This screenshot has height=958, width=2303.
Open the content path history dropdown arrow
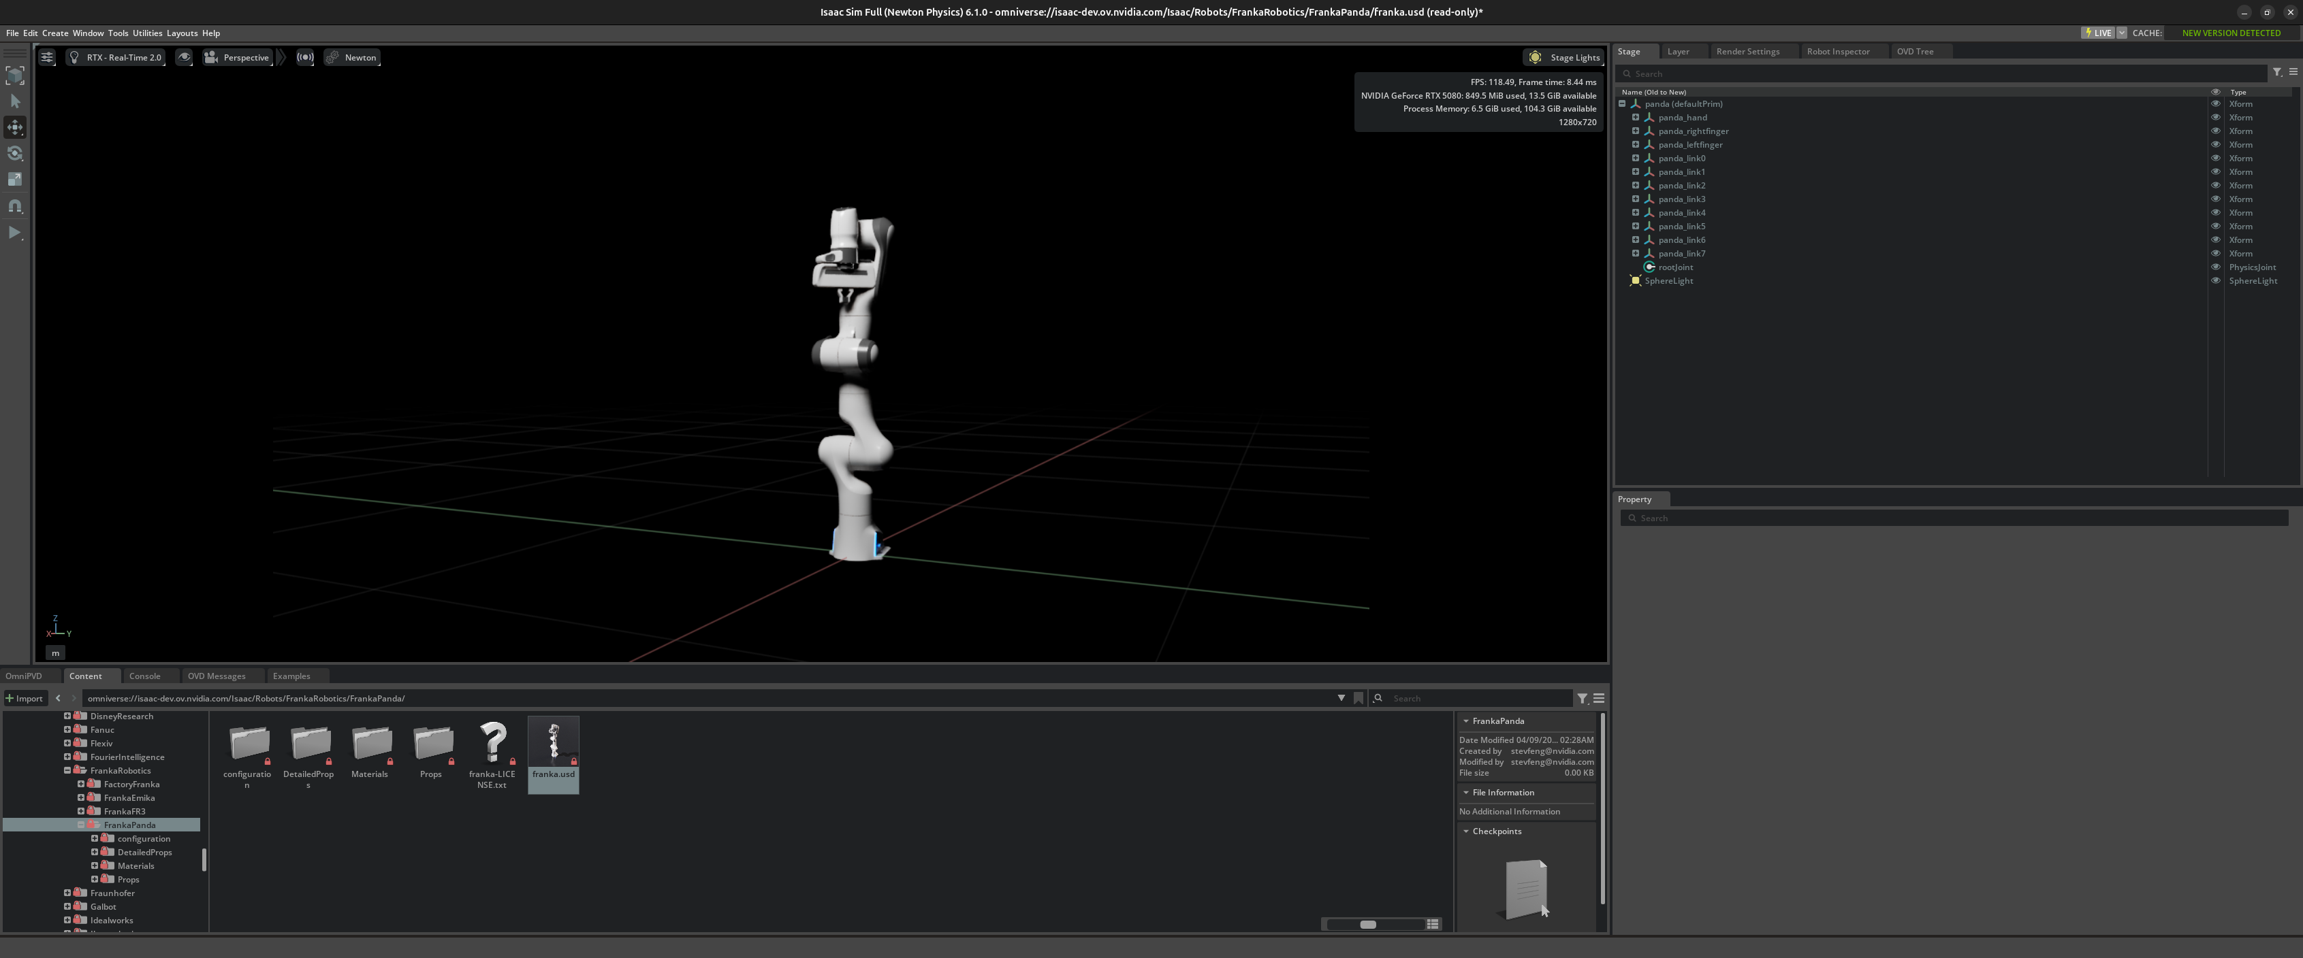point(1341,699)
